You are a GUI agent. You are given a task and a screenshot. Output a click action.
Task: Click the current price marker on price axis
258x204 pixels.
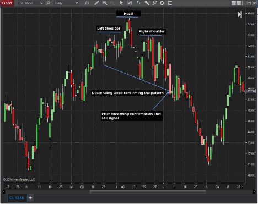pyautogui.click(x=251, y=91)
